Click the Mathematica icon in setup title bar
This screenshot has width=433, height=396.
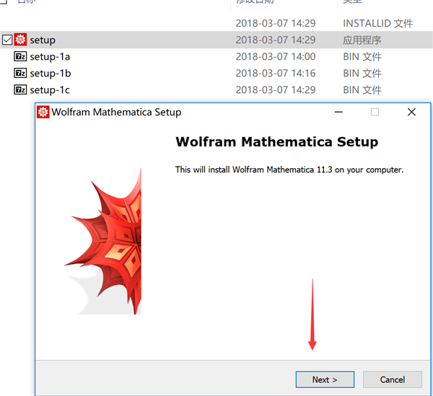click(43, 112)
